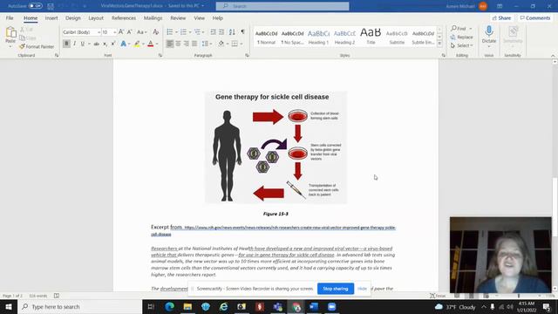
Task: Open Zoom app in taskbar
Action: [x=331, y=306]
